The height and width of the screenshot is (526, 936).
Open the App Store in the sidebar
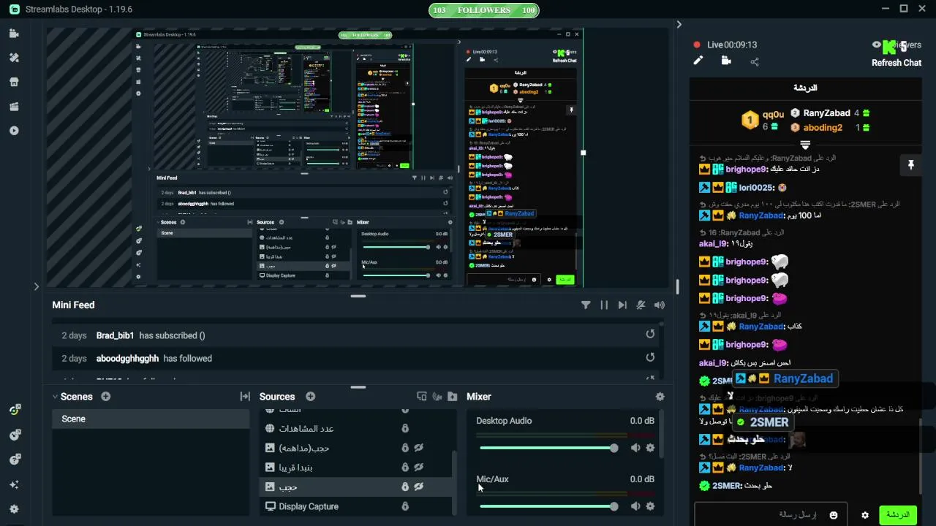click(x=14, y=82)
